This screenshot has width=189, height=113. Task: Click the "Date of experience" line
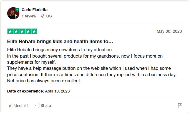[38, 91]
